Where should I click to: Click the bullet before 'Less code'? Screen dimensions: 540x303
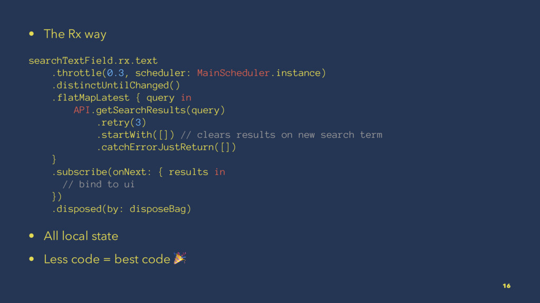point(32,259)
